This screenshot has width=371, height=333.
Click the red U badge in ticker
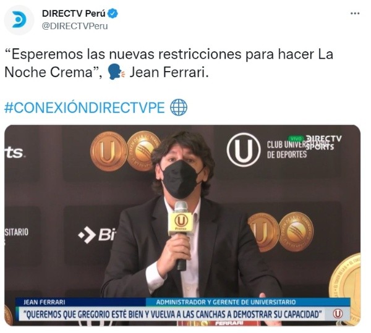click(338, 314)
